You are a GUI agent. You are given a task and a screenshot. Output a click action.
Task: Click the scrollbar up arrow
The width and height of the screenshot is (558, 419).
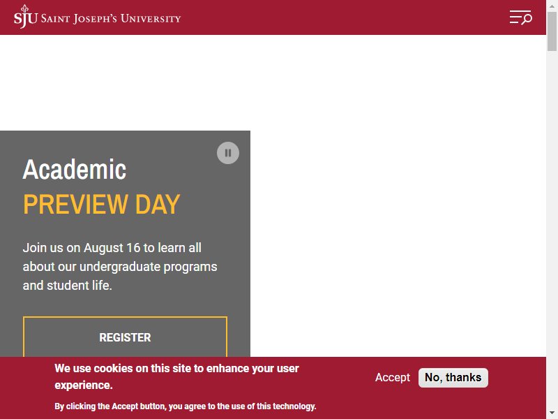tap(552, 5)
